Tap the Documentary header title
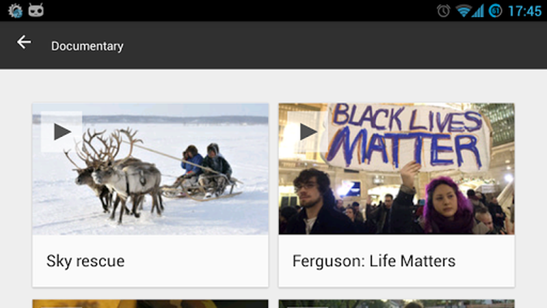Viewport: 547px width, 308px height. pos(88,46)
